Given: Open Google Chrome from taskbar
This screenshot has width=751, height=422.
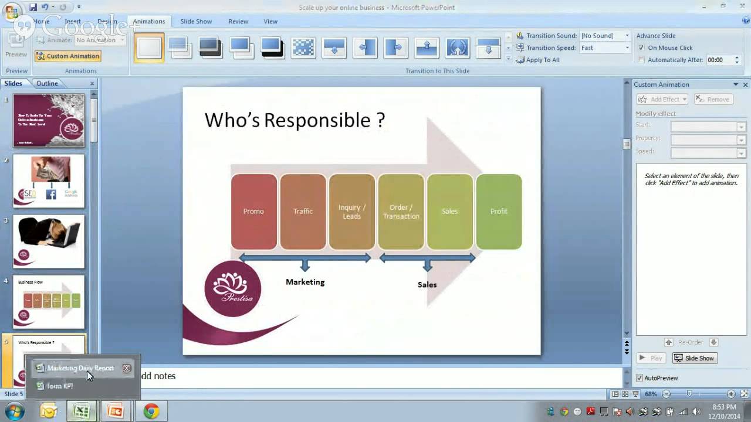Looking at the screenshot, I should (151, 411).
